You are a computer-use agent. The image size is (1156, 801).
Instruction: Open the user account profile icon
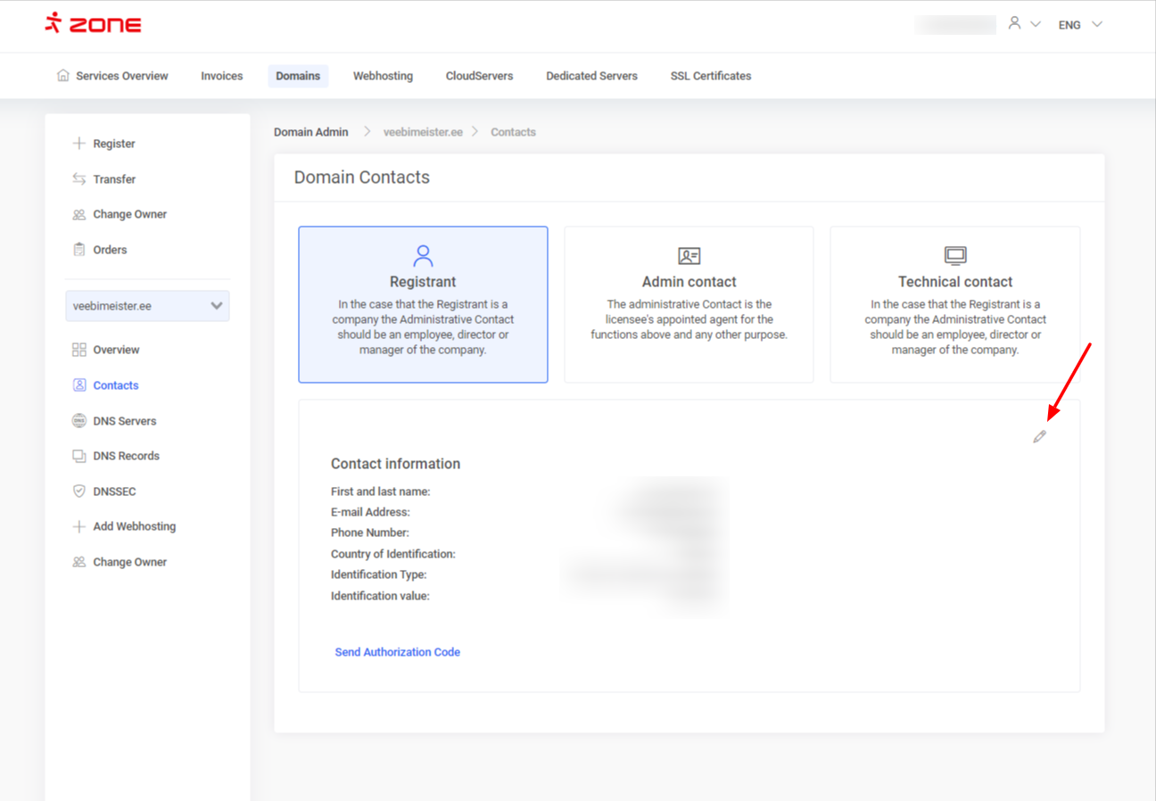1014,24
